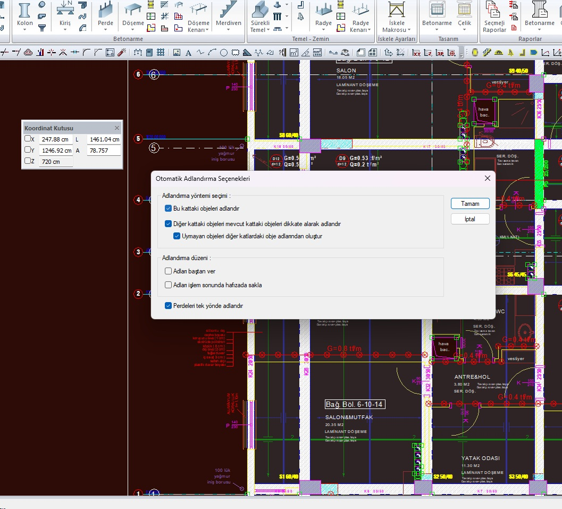The image size is (562, 509).
Task: Select the revision cloud tool
Action: coord(236,53)
